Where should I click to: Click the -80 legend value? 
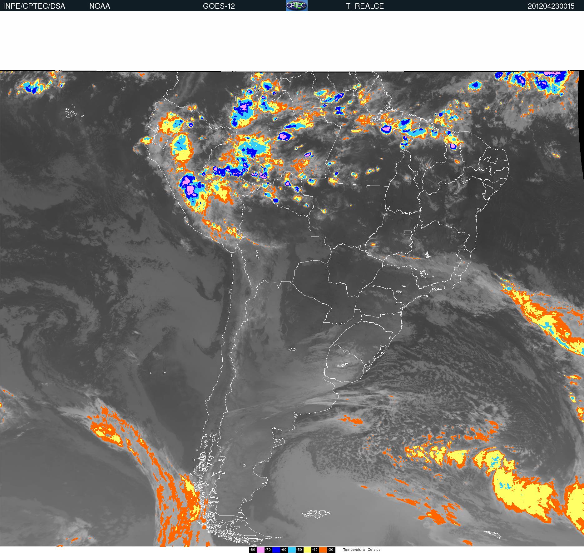253,550
